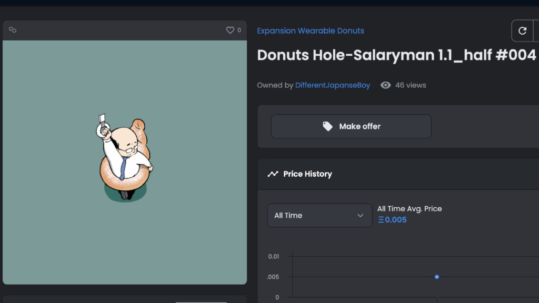Image resolution: width=539 pixels, height=303 pixels.
Task: Refresh metadata with the circular arrow button
Action: coord(522,31)
